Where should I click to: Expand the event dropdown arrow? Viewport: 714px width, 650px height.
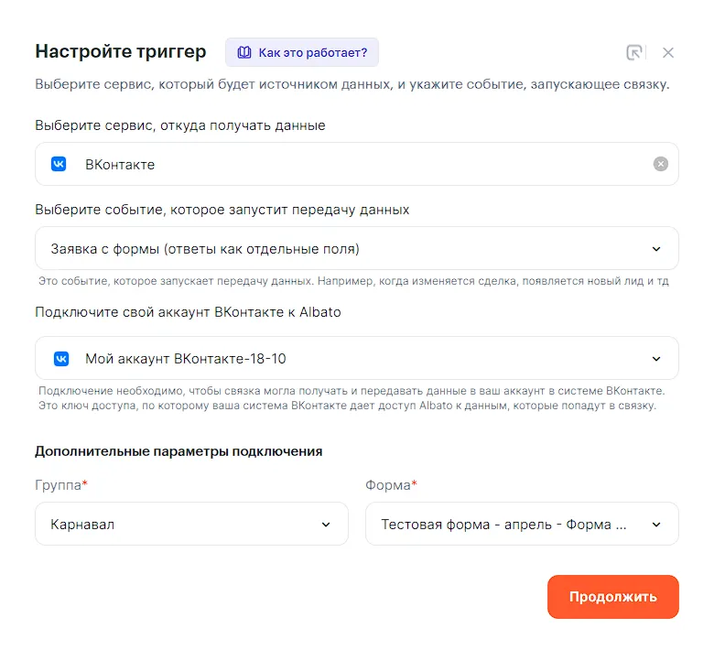656,248
